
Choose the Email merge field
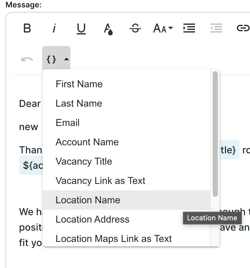(x=67, y=123)
